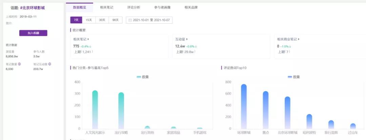Click the 手机游戏 axis label

(x=200, y=133)
